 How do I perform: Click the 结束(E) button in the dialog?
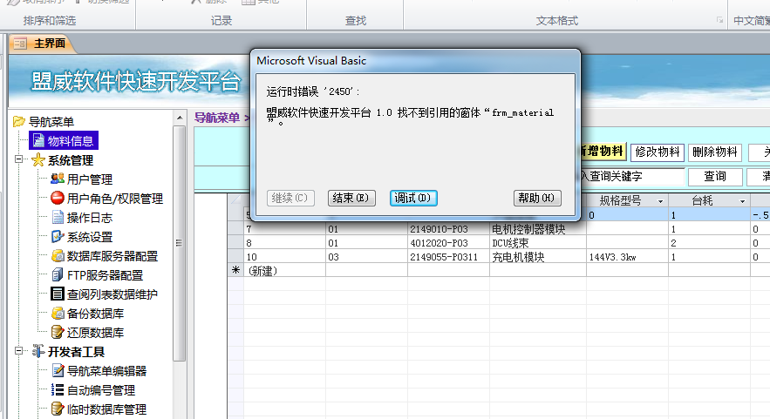351,198
